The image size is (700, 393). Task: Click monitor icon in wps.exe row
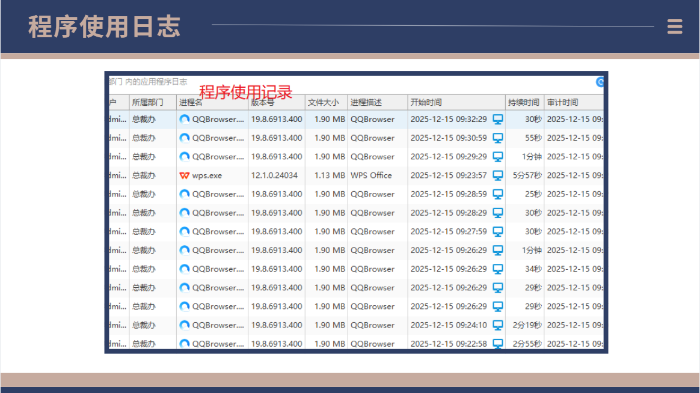pyautogui.click(x=498, y=175)
